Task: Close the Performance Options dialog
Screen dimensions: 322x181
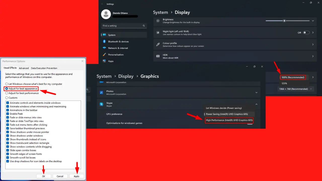Action: [83, 61]
